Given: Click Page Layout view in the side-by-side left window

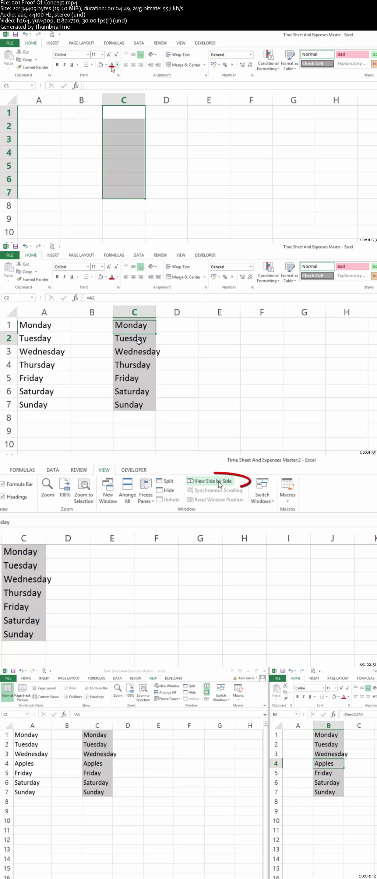Looking at the screenshot, I should click(x=44, y=688).
